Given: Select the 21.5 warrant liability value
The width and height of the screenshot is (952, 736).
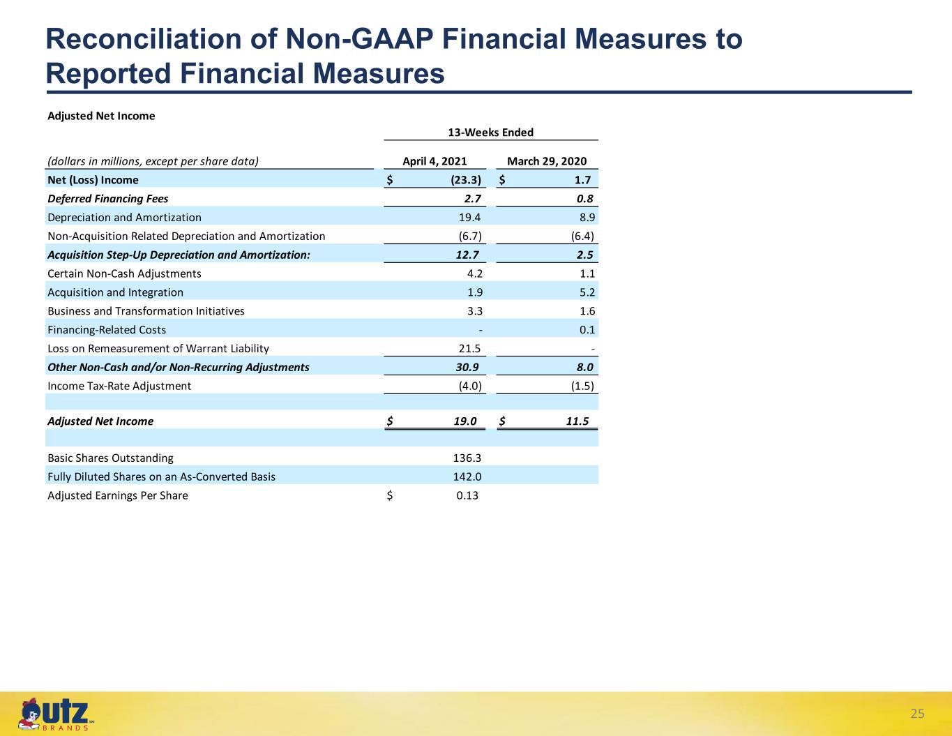Looking at the screenshot, I should tap(469, 349).
